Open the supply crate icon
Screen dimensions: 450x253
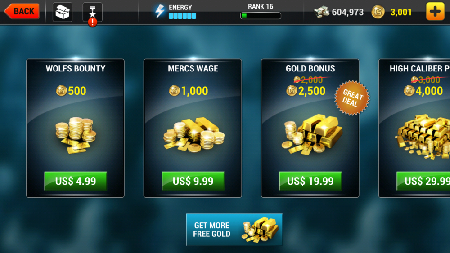tap(63, 12)
